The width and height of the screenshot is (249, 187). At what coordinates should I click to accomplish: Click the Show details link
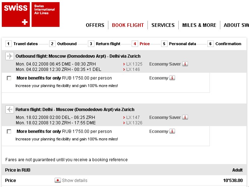coord(75,181)
